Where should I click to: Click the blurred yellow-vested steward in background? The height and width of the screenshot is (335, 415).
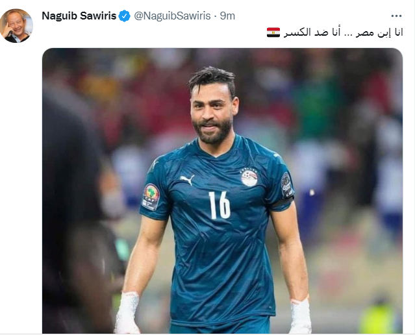(378, 316)
